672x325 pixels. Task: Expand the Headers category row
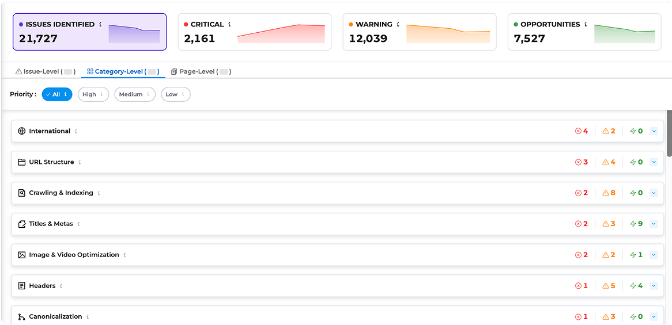point(654,286)
